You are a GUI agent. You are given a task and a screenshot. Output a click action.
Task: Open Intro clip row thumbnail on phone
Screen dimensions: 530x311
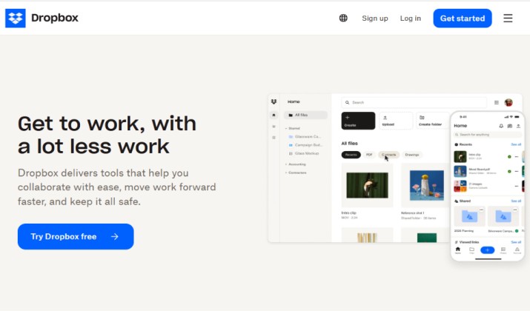[x=460, y=157]
